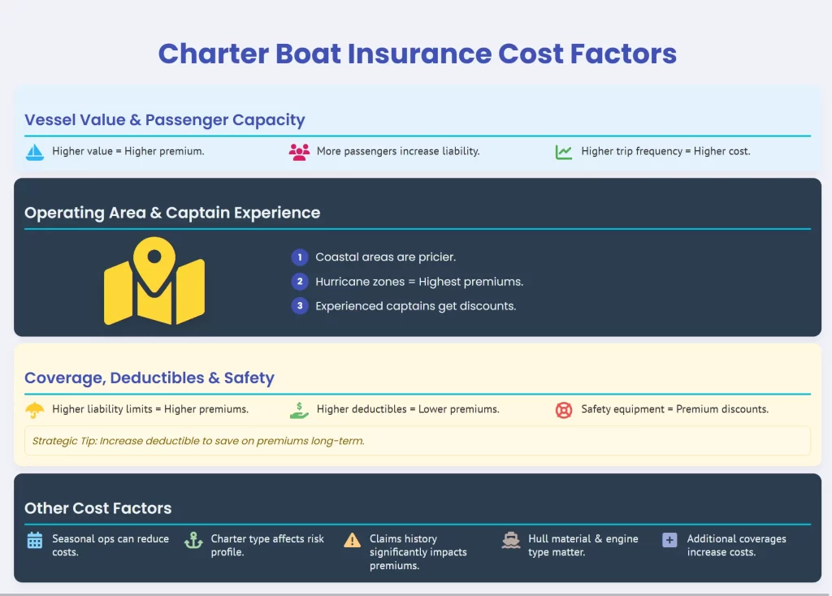
Task: Click the blue calendar seasonal ops icon
Action: tap(35, 540)
